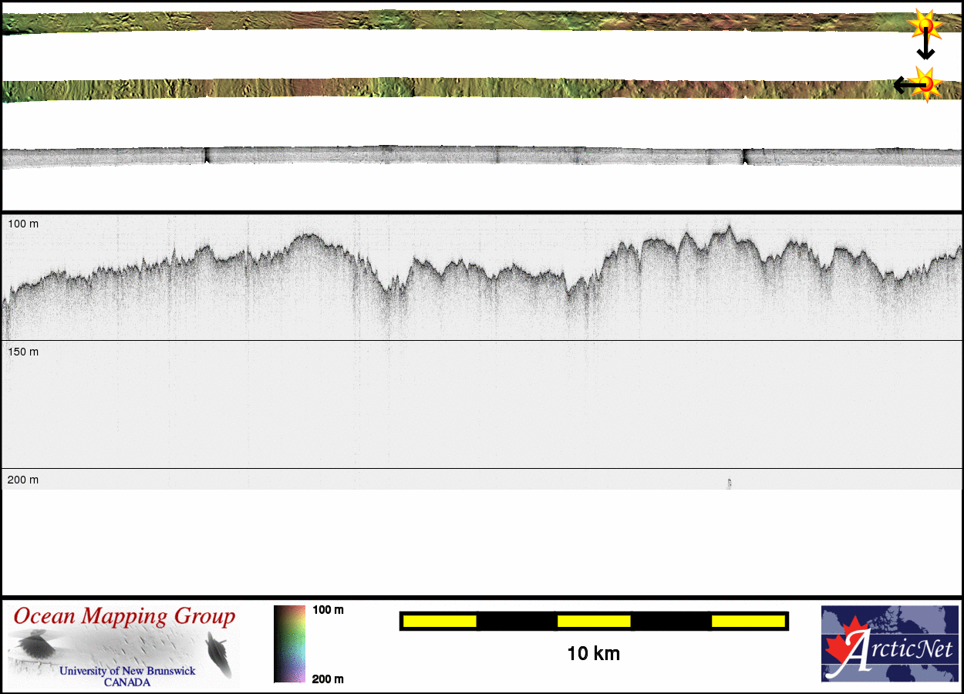This screenshot has width=964, height=694.
Task: Click the rainbow depth color scale legend
Action: (289, 644)
